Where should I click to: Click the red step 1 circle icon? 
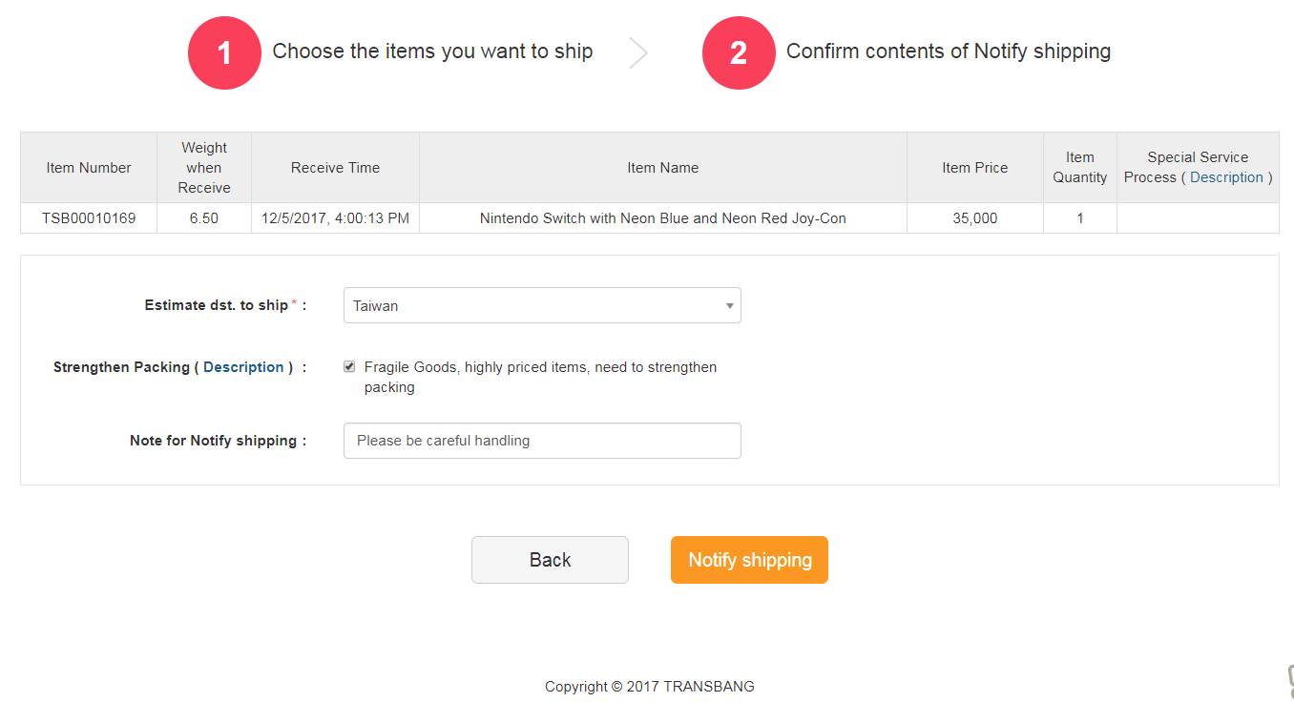(224, 52)
